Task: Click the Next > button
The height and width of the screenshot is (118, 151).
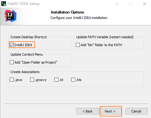Action: (111, 111)
